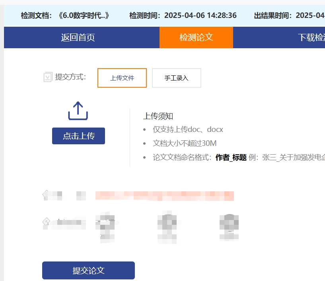The height and width of the screenshot is (281, 325).
Task: Click the 文档大小不超过30M note
Action: tap(185, 143)
